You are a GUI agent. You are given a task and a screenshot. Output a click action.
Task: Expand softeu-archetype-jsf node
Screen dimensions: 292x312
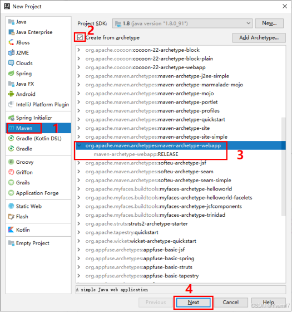(x=79, y=163)
